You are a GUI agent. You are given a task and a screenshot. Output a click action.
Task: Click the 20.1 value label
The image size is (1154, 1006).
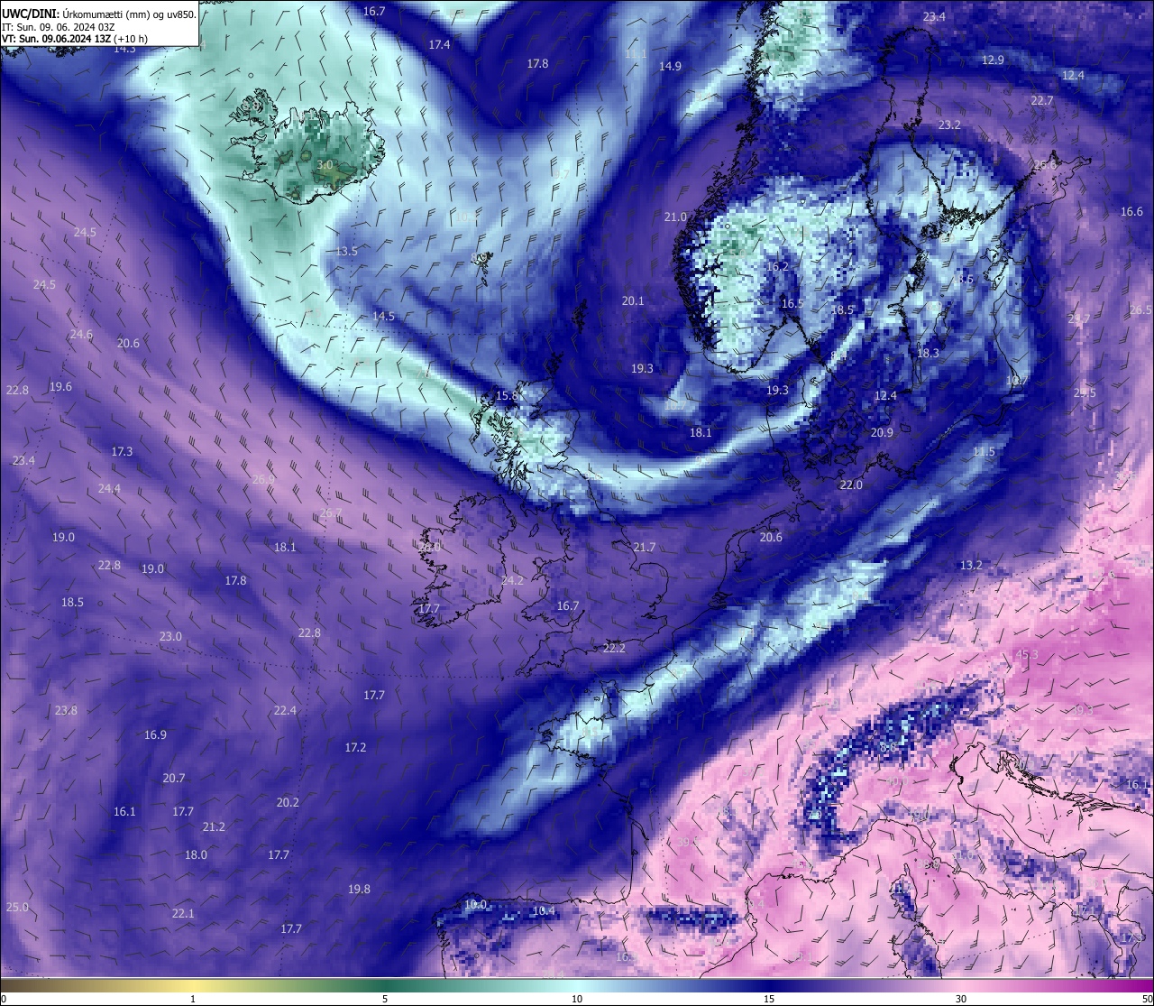click(x=633, y=300)
